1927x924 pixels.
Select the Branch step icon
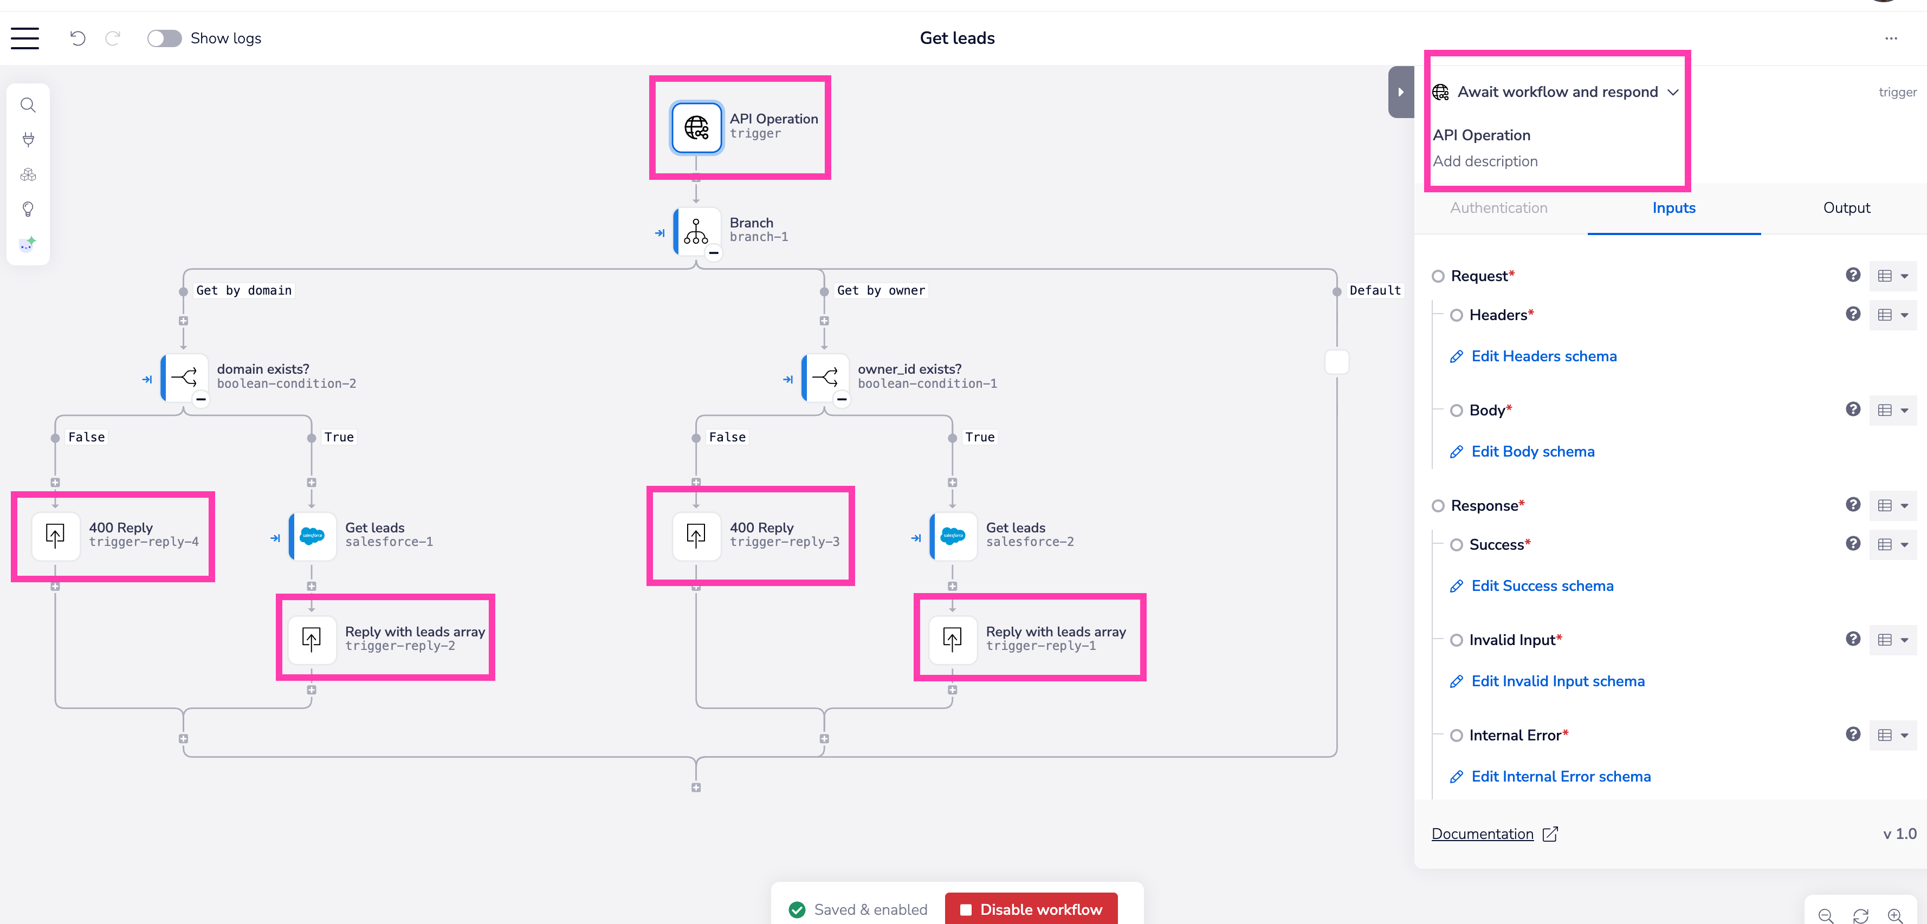click(x=696, y=231)
